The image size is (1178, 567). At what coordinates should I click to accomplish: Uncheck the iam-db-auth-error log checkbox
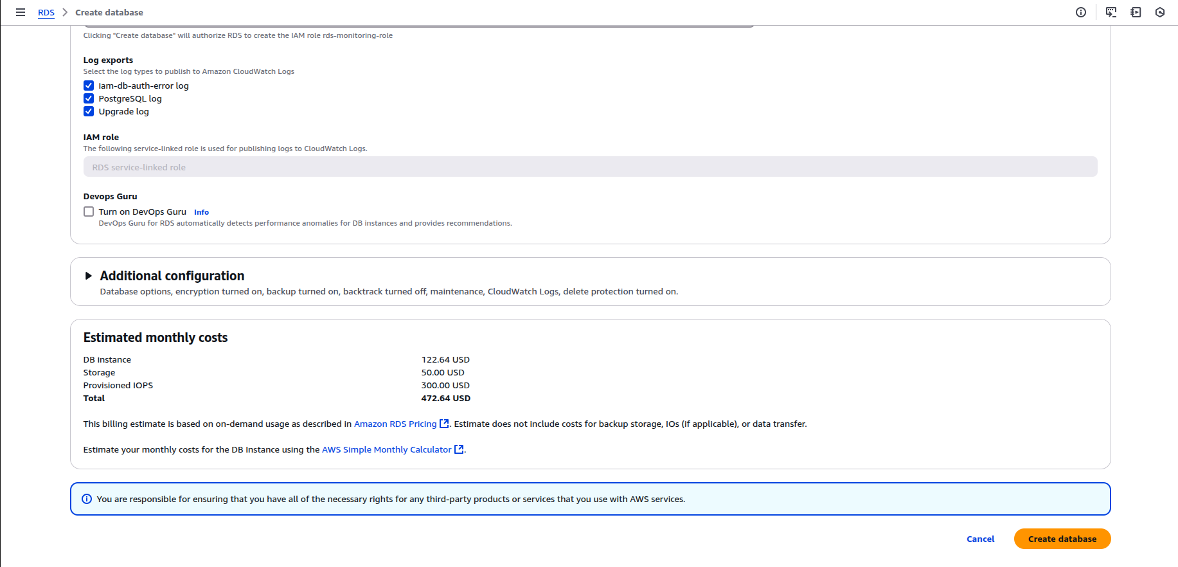(x=89, y=85)
